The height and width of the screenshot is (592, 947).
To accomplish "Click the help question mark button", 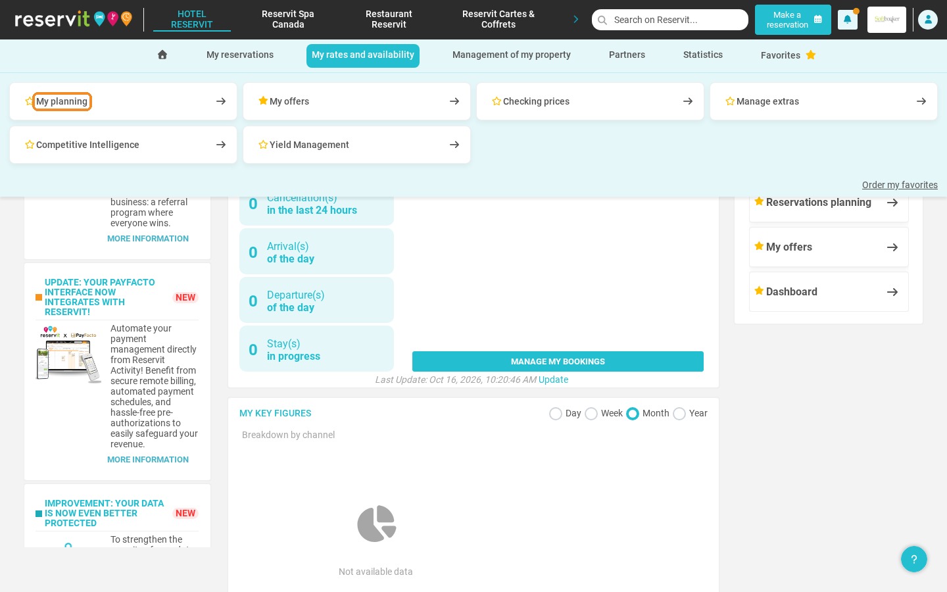I will 914,559.
